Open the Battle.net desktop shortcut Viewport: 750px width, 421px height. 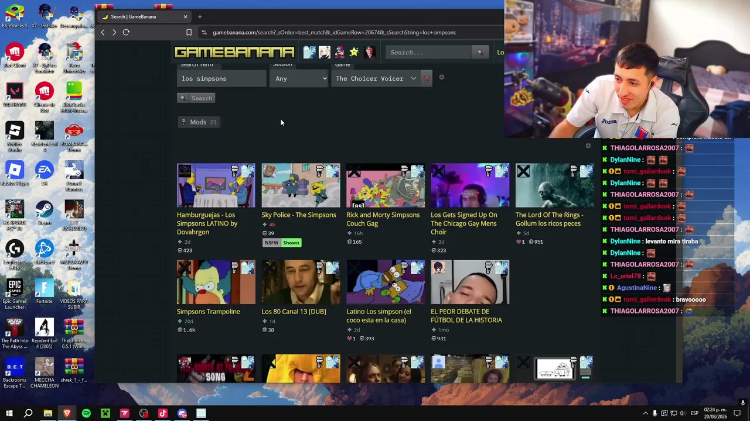coord(44,251)
